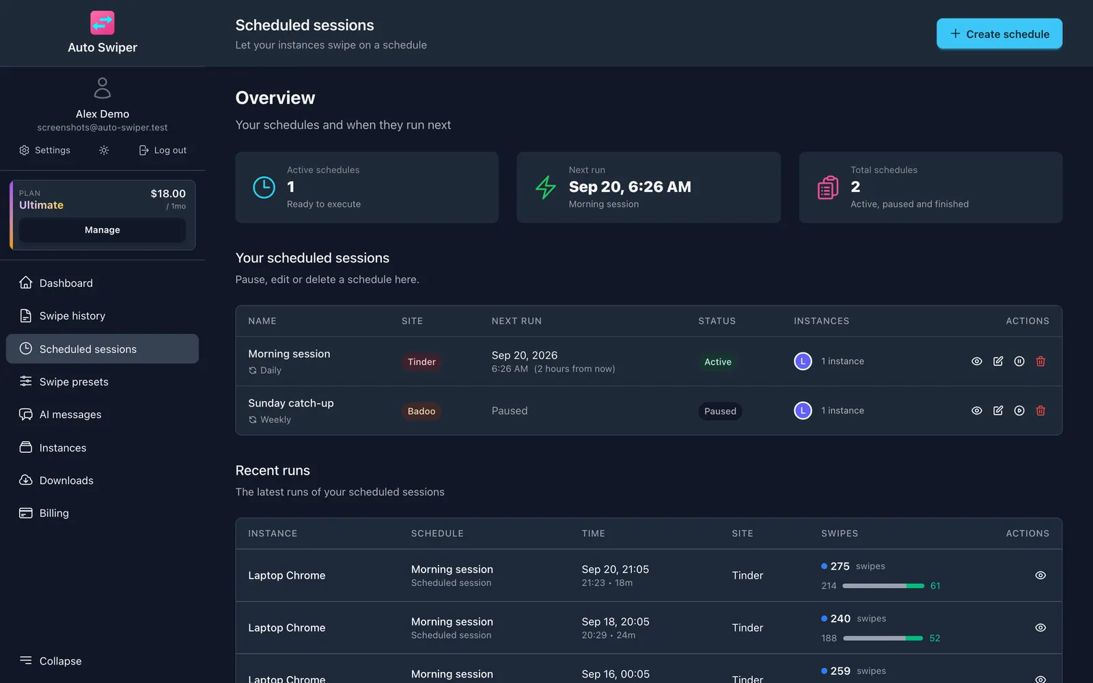Viewport: 1093px width, 683px height.
Task: Click the lightning bolt icon in Next run card
Action: point(546,187)
